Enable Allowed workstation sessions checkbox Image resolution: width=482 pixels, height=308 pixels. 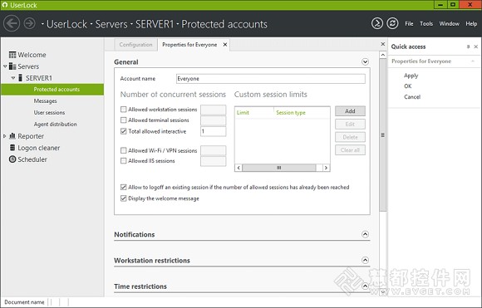coord(124,110)
